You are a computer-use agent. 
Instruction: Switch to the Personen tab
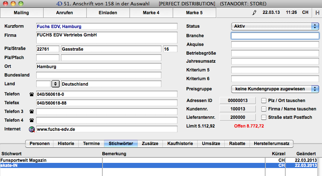(40, 144)
